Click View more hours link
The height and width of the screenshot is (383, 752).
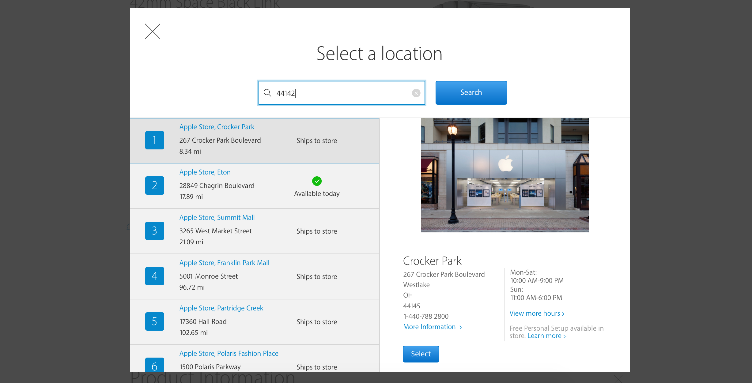[537, 314]
